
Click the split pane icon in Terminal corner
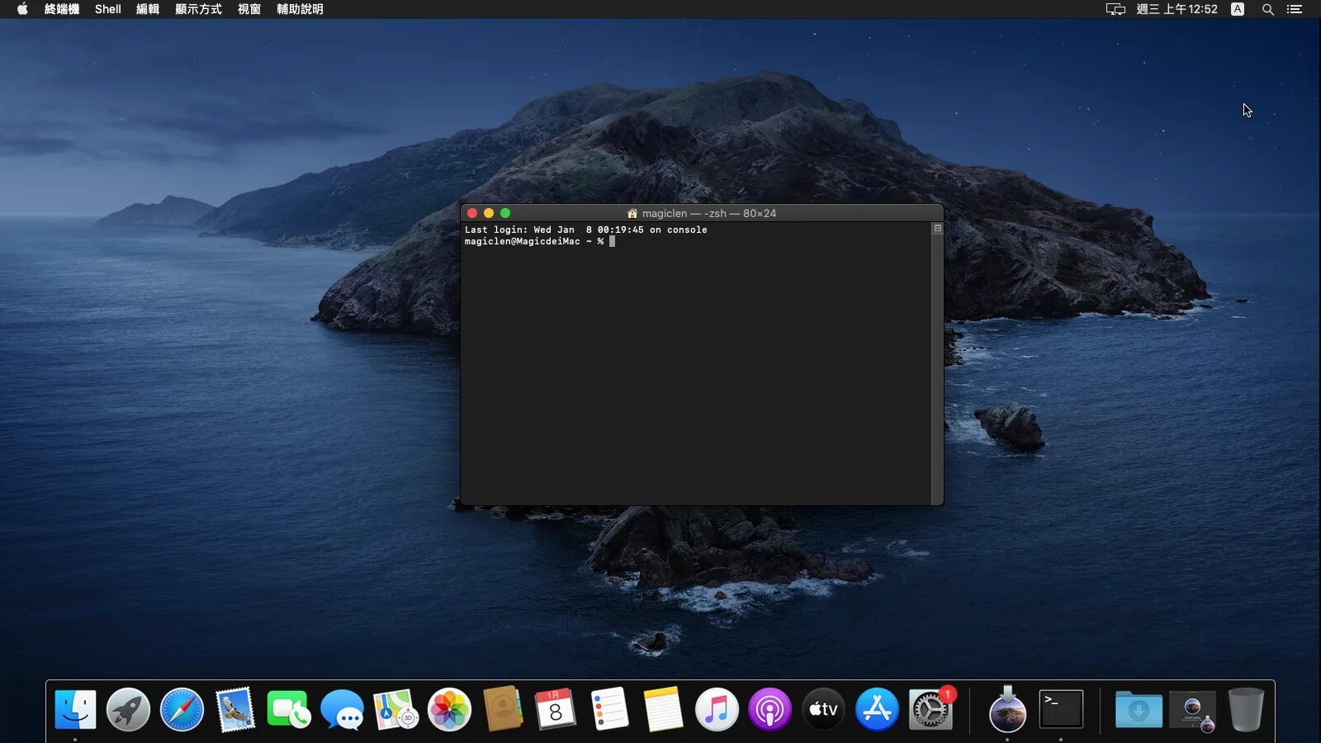coord(937,229)
